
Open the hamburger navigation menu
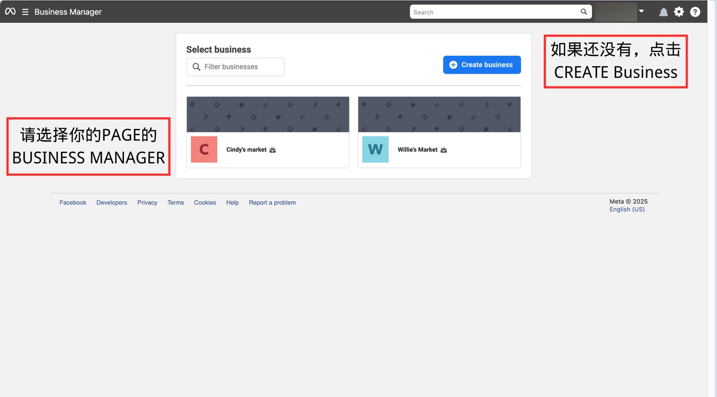25,12
